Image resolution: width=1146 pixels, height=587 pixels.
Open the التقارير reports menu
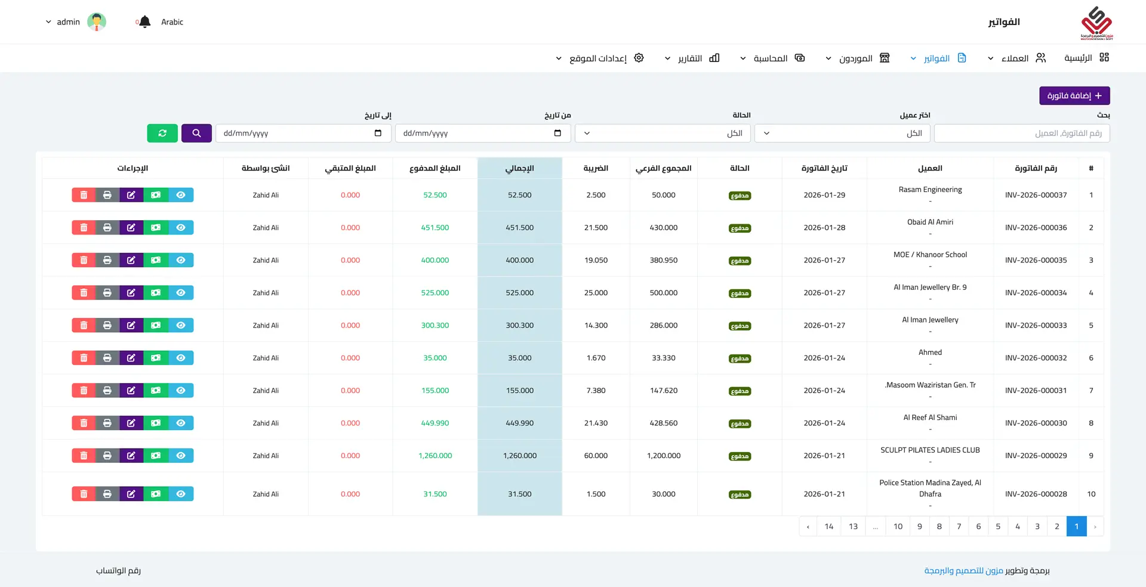[692, 58]
